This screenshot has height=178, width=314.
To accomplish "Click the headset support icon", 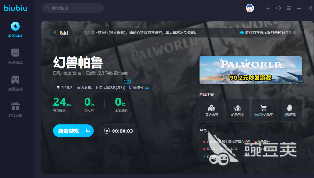I will coord(278,8).
